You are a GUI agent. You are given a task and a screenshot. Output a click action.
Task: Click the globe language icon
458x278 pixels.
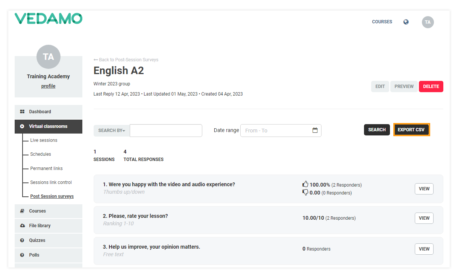coord(406,22)
